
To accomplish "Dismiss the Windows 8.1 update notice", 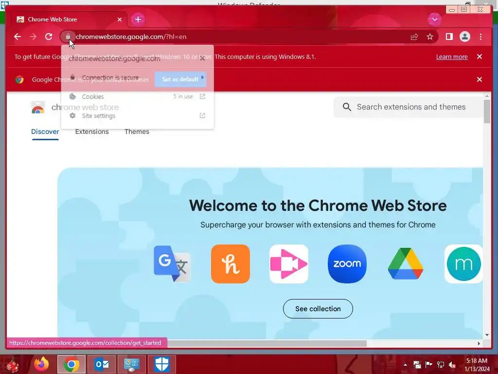I will (x=480, y=56).
